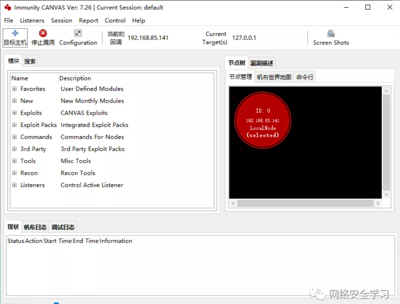Click the Name column header

pyautogui.click(x=34, y=78)
